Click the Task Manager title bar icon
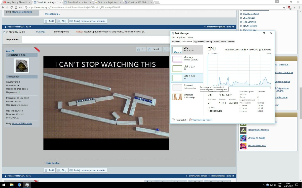Viewport: 302px width, 188px height. (173, 33)
